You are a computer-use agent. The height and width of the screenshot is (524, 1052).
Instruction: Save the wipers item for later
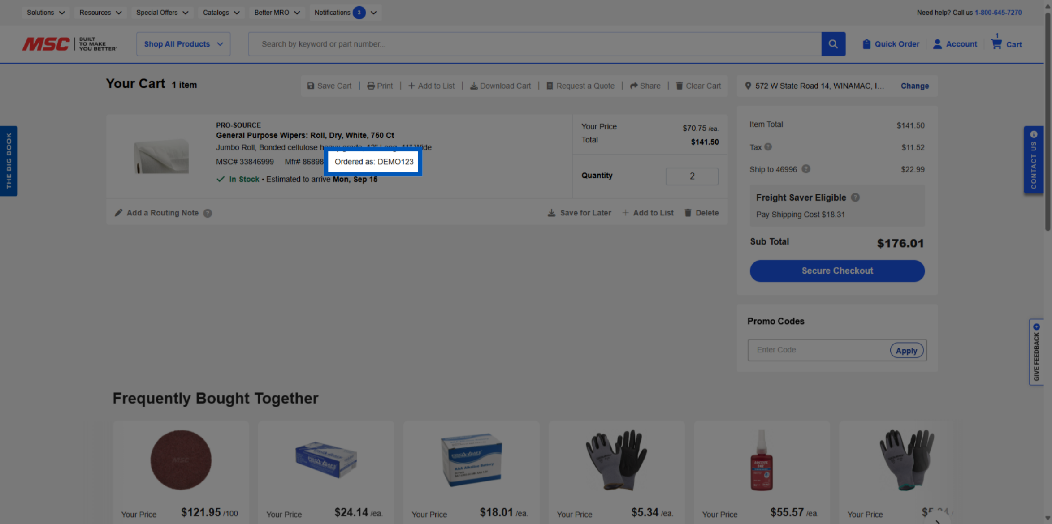coord(579,213)
